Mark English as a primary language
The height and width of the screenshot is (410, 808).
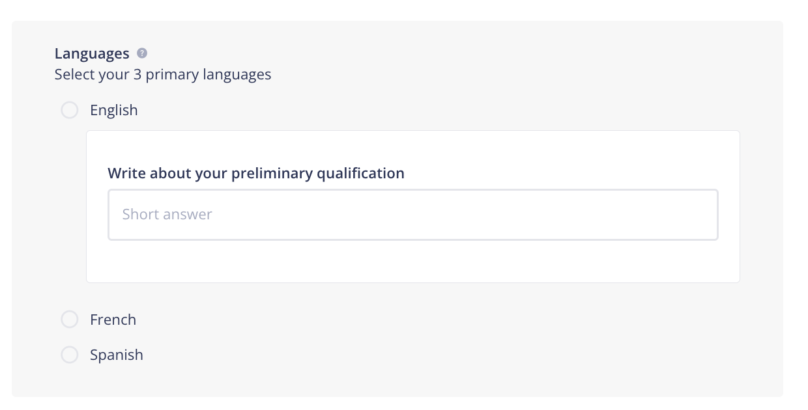tap(70, 110)
